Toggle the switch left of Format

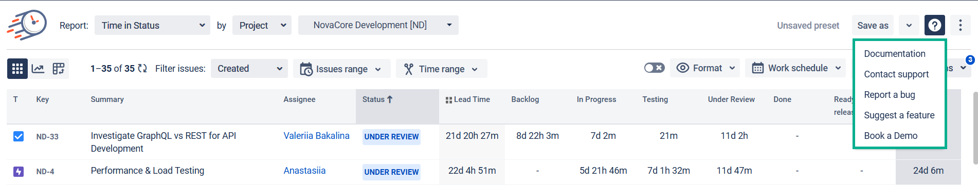654,68
